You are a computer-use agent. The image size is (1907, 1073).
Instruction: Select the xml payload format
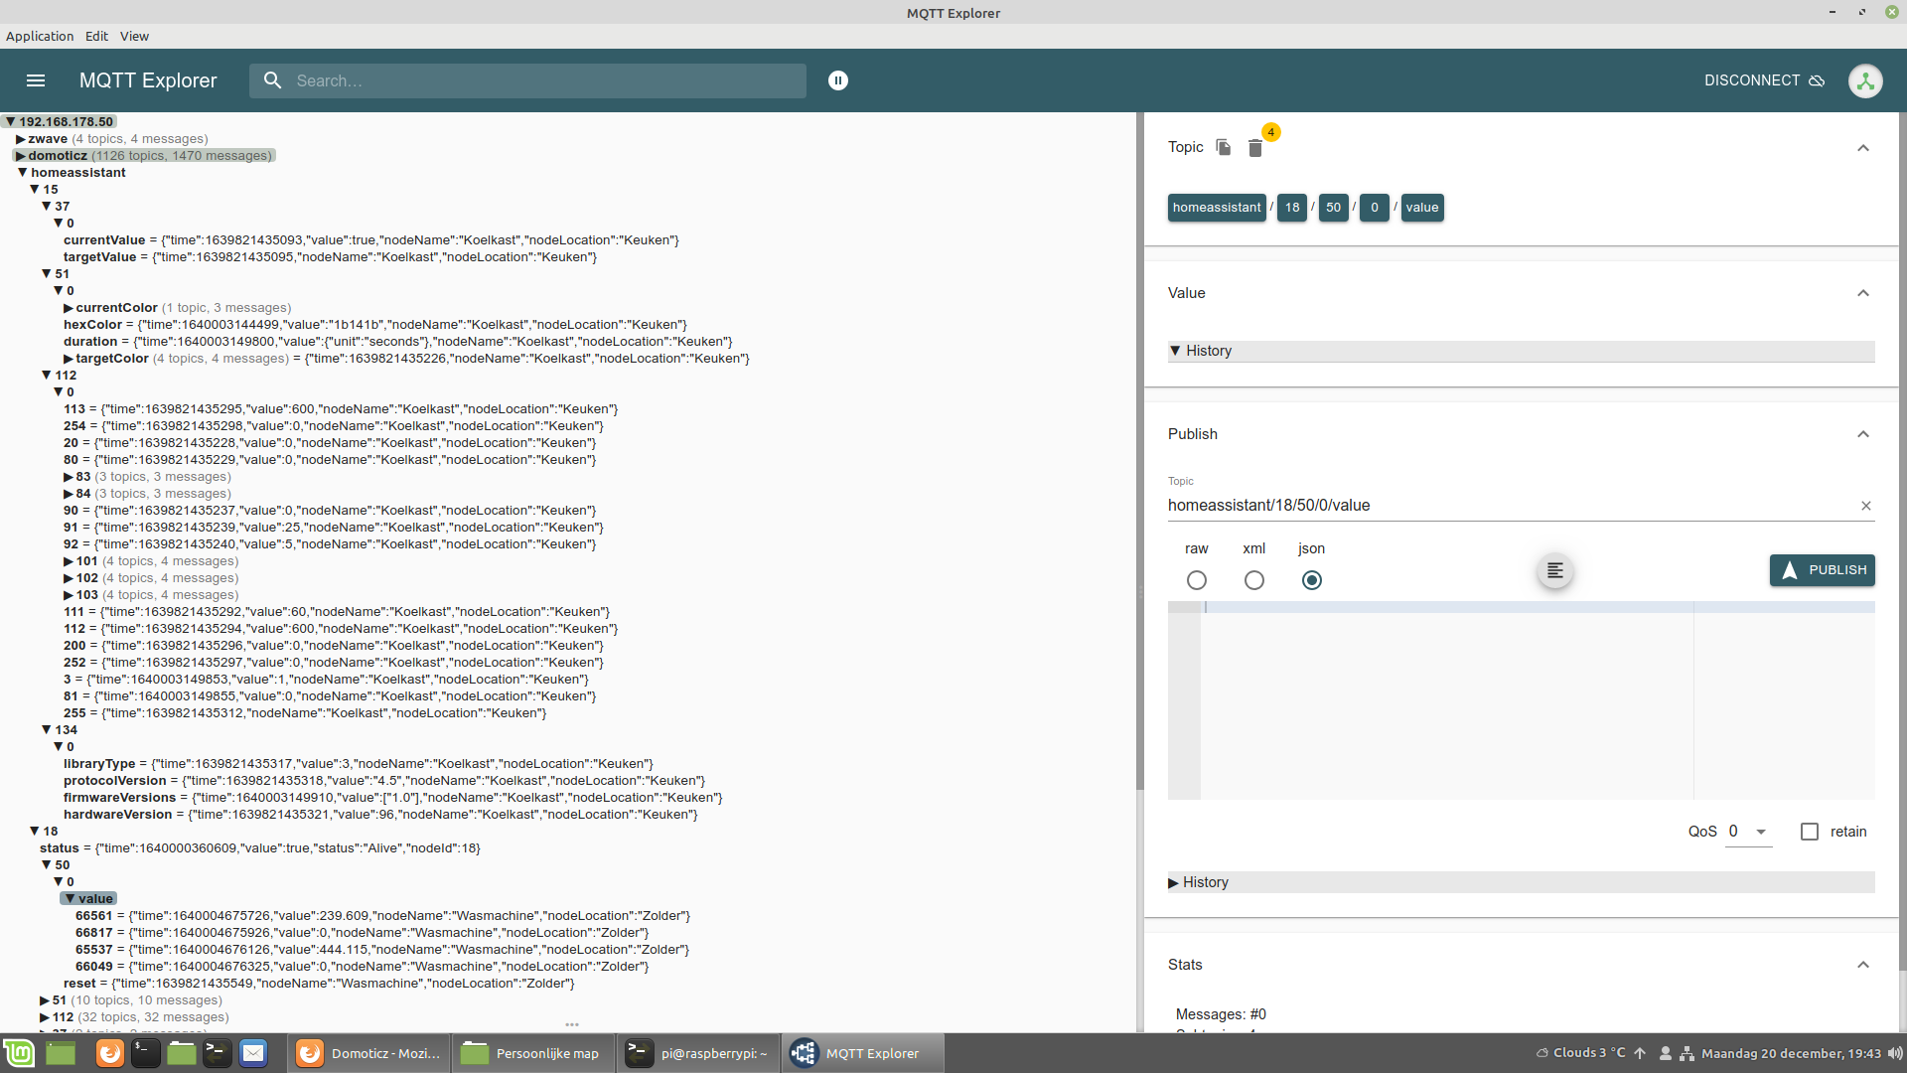(x=1254, y=580)
